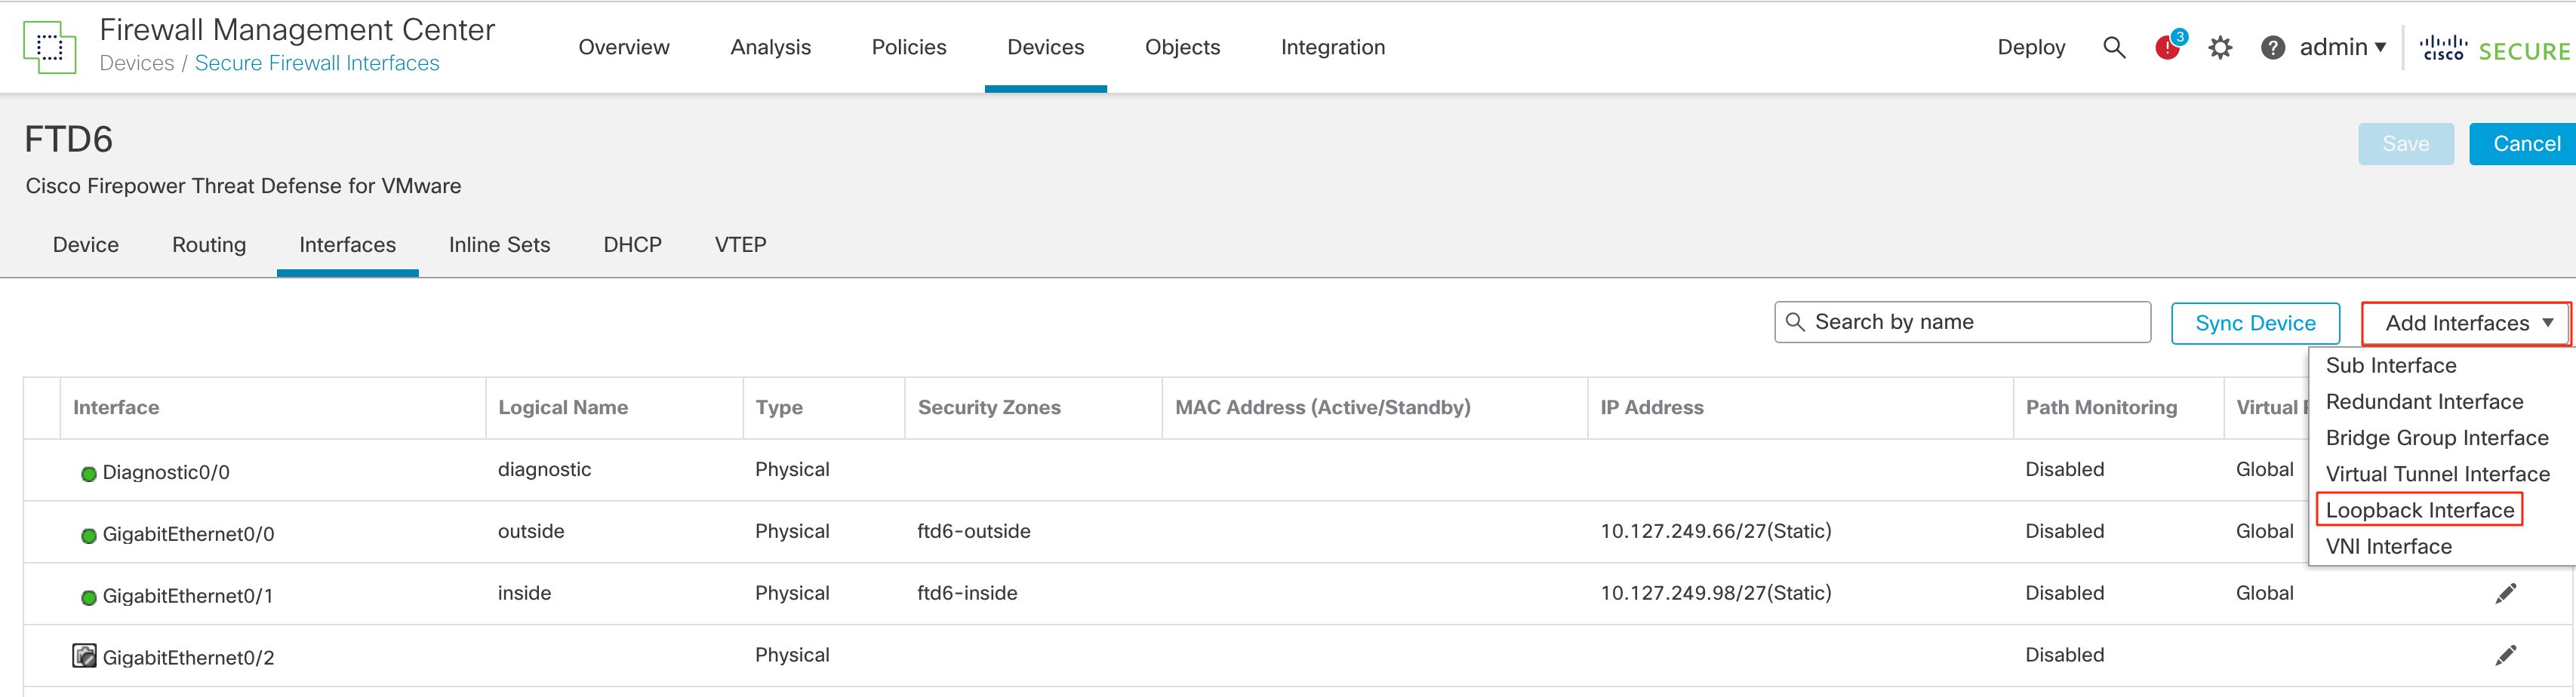Switch to the Routing tab

coord(208,244)
